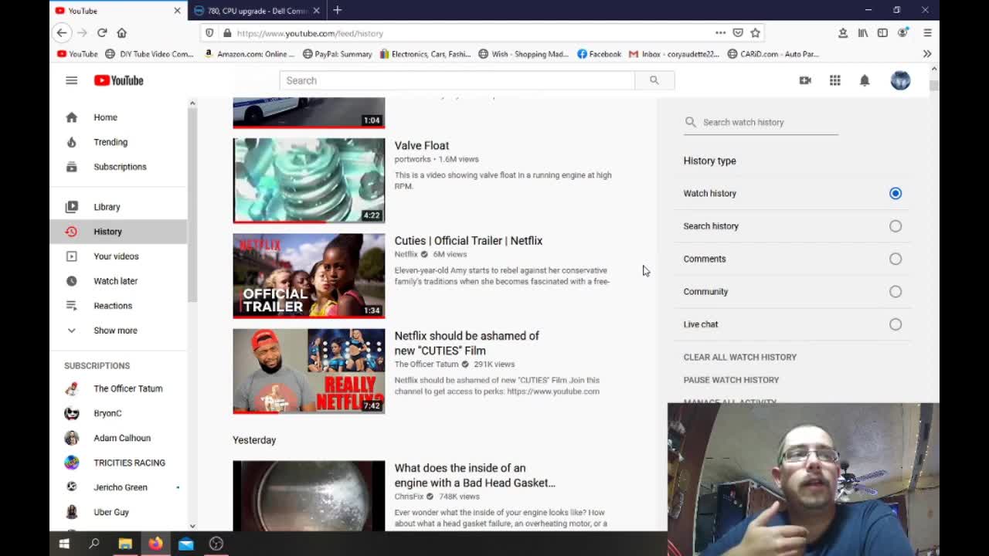This screenshot has height=556, width=989.
Task: Open the create video camera icon
Action: coord(805,80)
